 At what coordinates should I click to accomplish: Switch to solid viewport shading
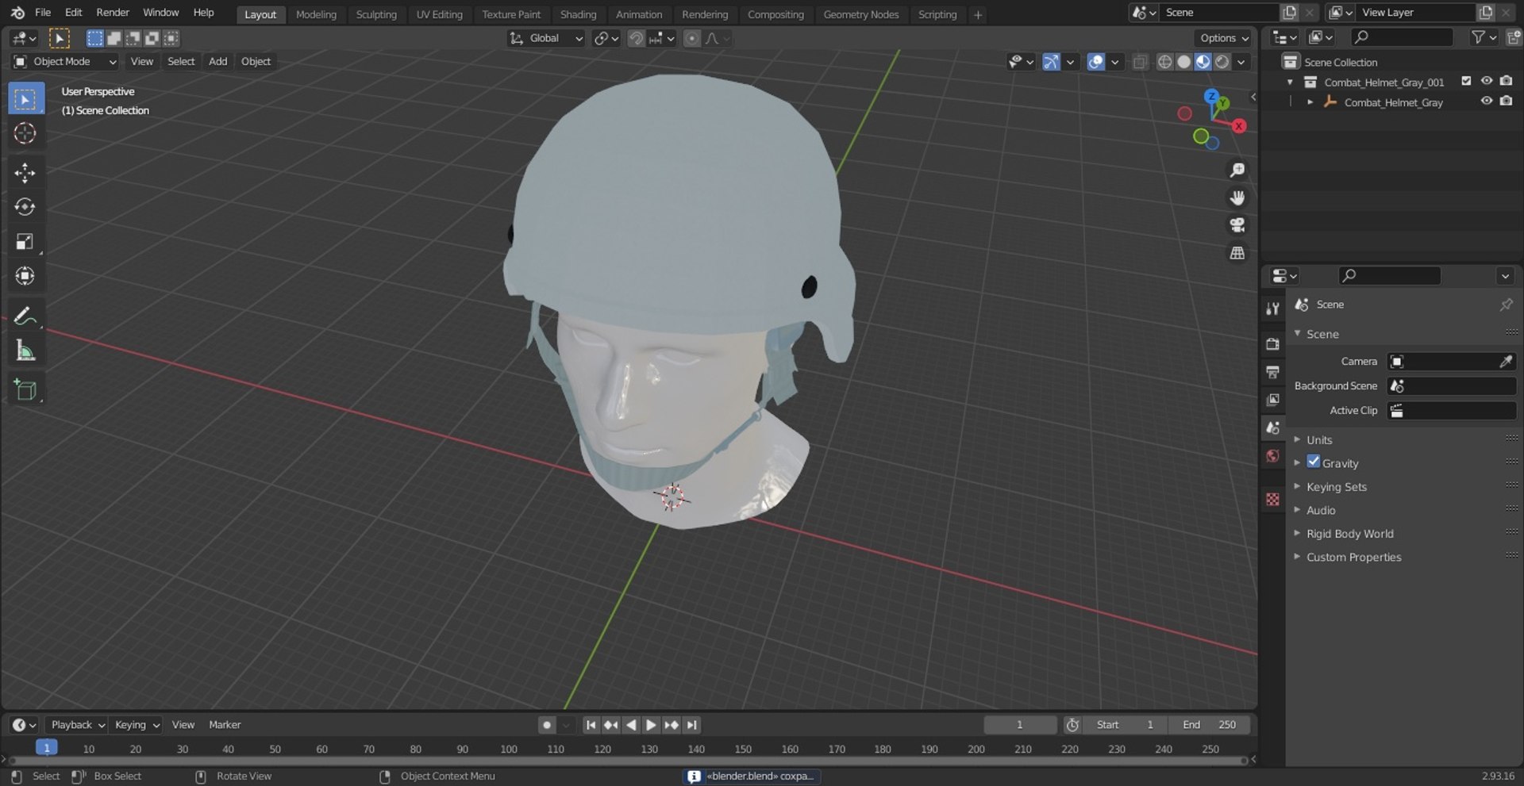click(1183, 62)
